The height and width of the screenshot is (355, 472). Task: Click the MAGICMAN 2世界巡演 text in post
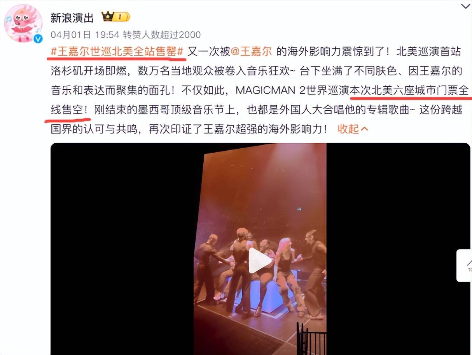[293, 90]
